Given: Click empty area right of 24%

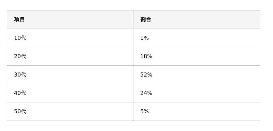Looking at the screenshot, I should click(x=205, y=93).
